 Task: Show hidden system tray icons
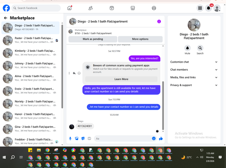pos(197,157)
